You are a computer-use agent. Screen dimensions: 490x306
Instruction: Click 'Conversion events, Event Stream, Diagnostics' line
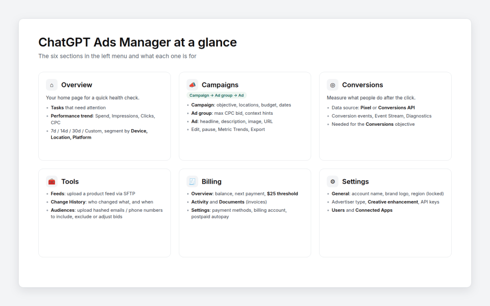click(381, 116)
